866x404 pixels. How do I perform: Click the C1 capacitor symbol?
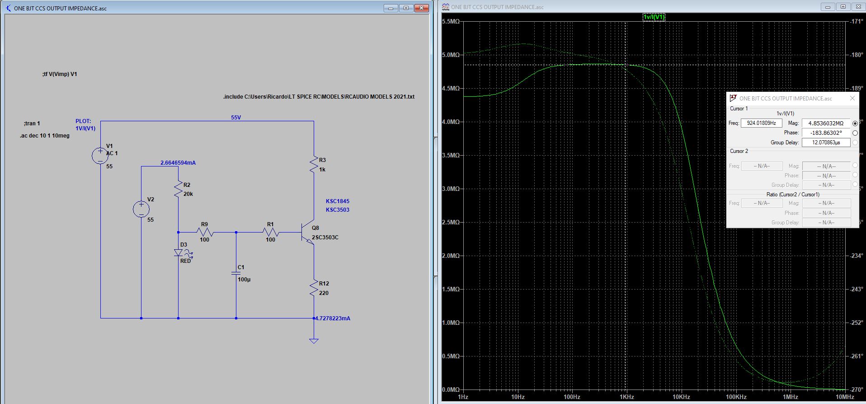pos(236,273)
